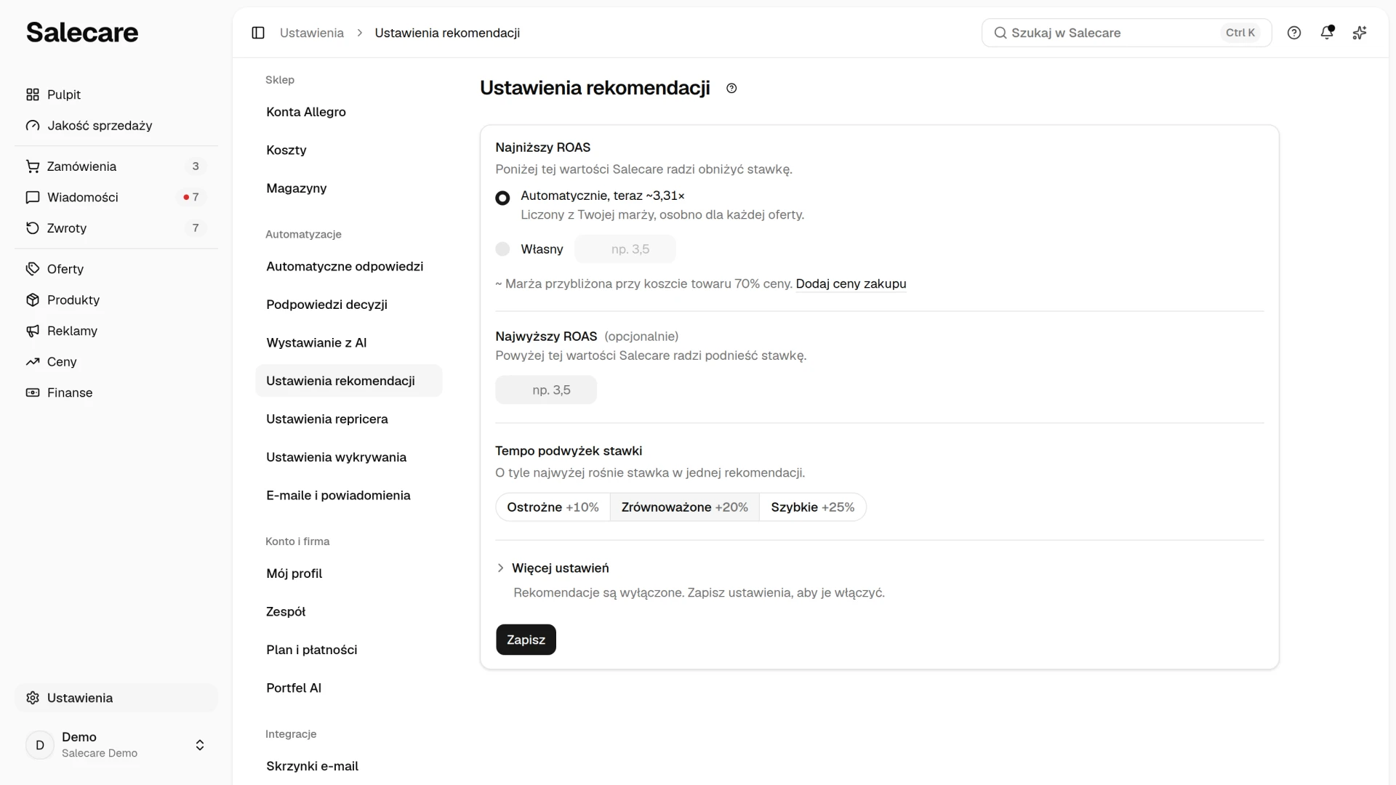The image size is (1396, 785).
Task: Choose Szybkie +25% tempo option
Action: point(812,507)
